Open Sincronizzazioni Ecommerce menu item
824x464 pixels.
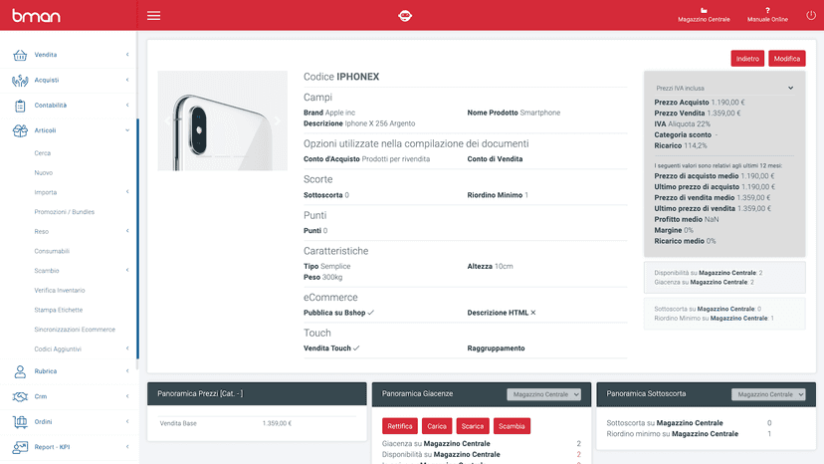(x=75, y=330)
